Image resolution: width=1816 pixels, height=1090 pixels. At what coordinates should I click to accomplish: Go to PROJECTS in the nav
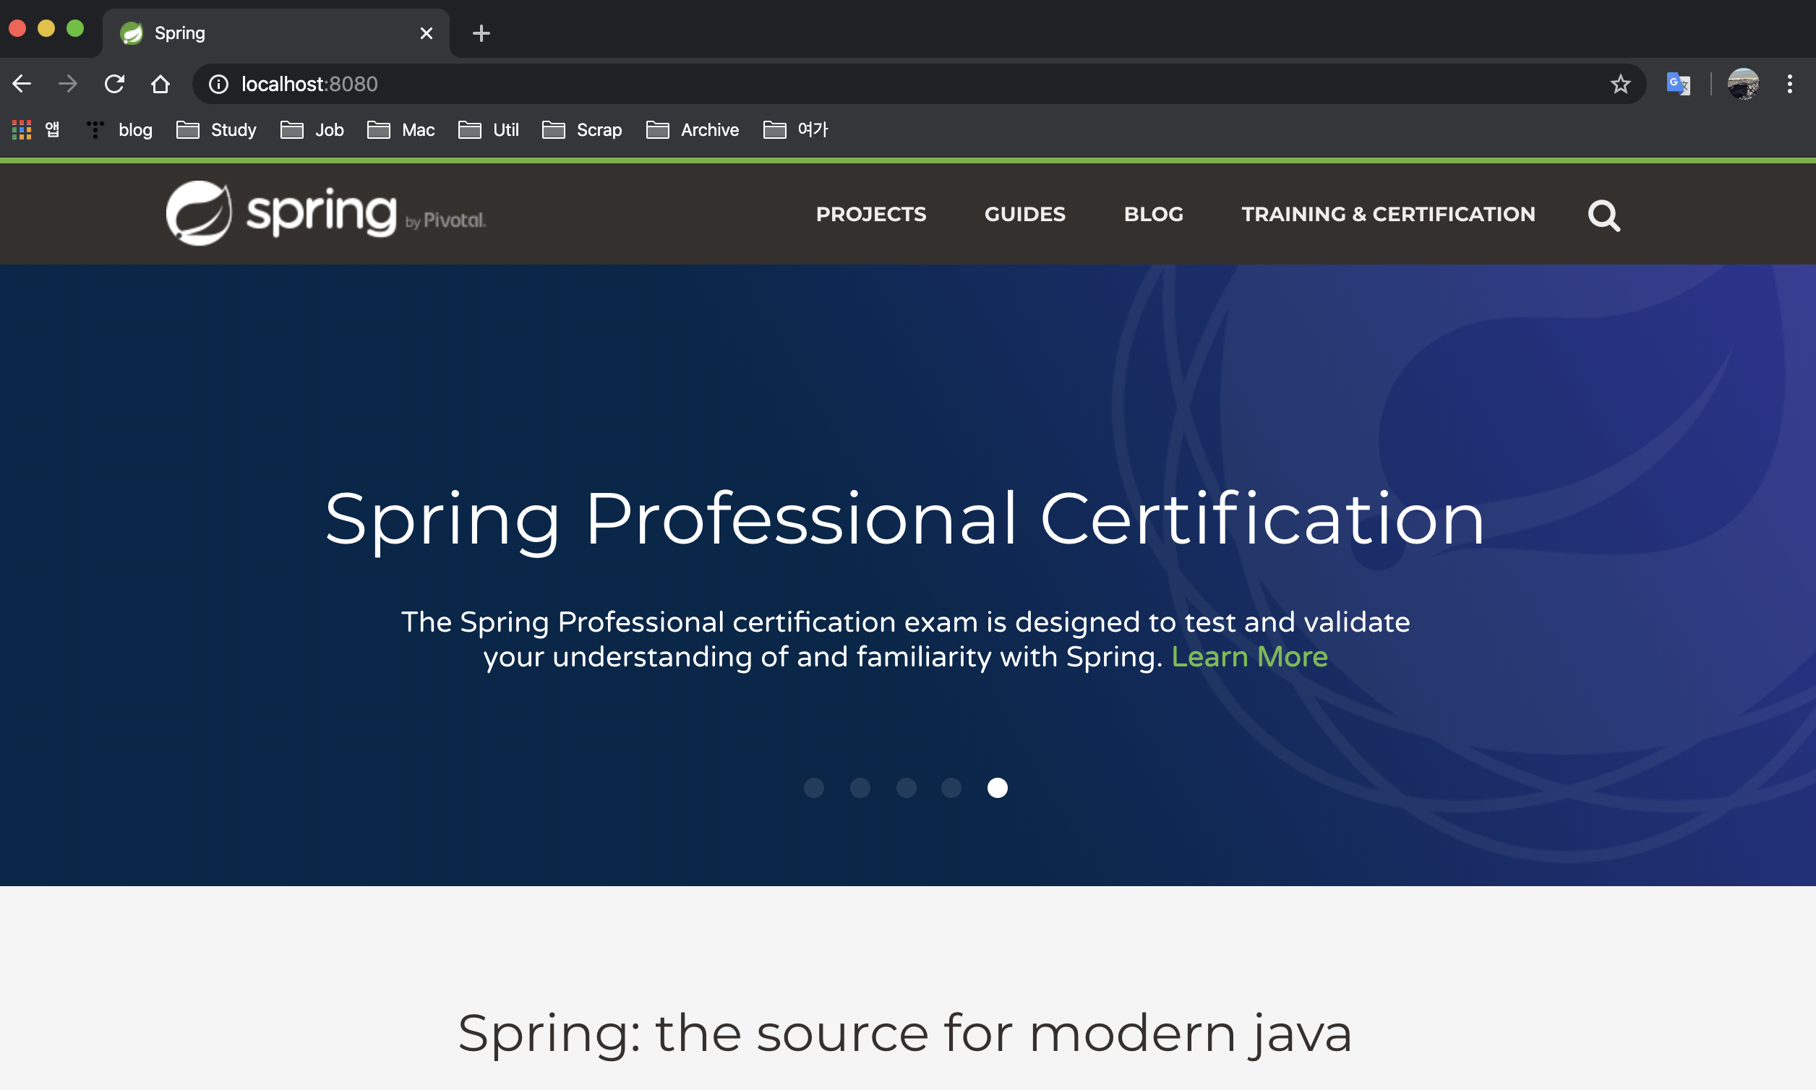coord(871,214)
